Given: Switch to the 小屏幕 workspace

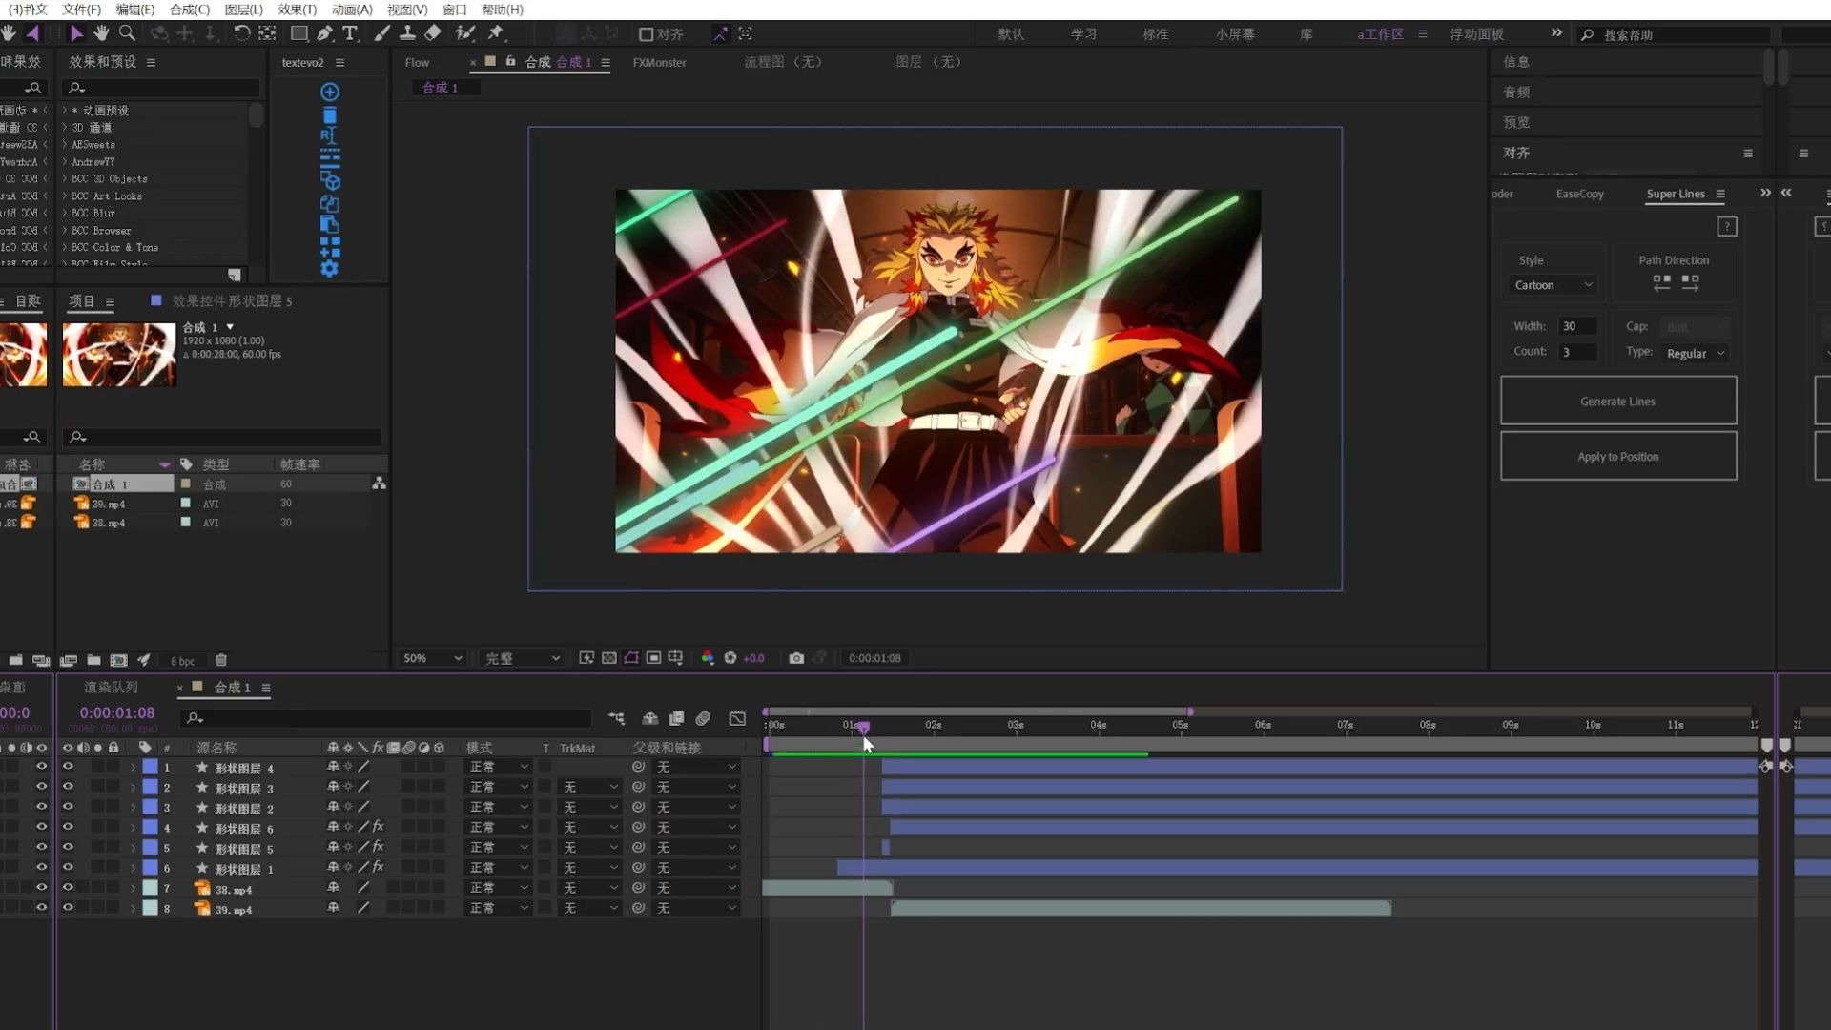Looking at the screenshot, I should pos(1235,34).
